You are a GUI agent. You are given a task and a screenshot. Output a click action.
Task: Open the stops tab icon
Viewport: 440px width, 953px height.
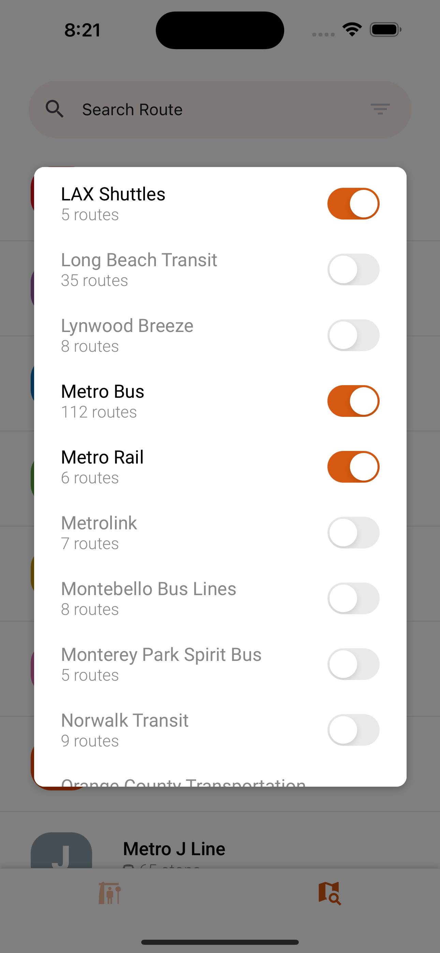click(x=109, y=893)
